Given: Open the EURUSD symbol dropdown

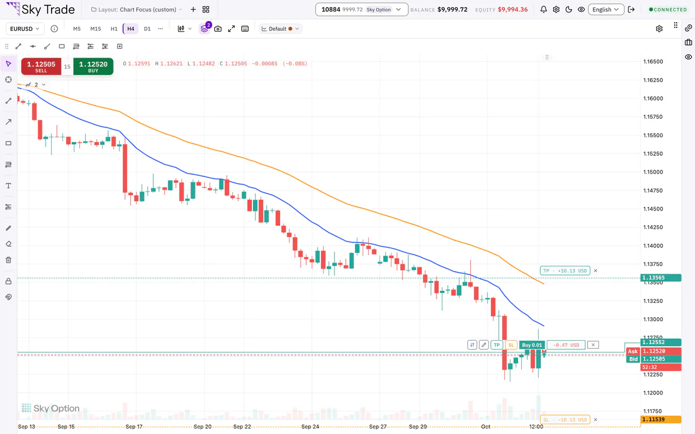Looking at the screenshot, I should pos(26,29).
